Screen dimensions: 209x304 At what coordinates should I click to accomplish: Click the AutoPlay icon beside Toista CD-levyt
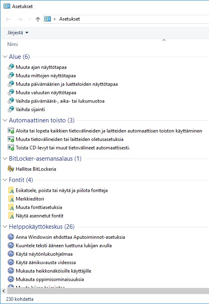pyautogui.click(x=11, y=148)
